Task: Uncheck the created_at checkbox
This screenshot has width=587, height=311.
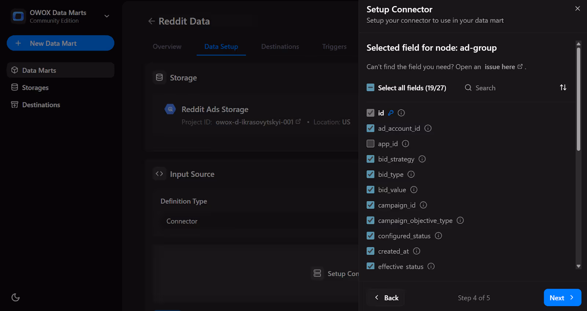Action: (x=371, y=251)
